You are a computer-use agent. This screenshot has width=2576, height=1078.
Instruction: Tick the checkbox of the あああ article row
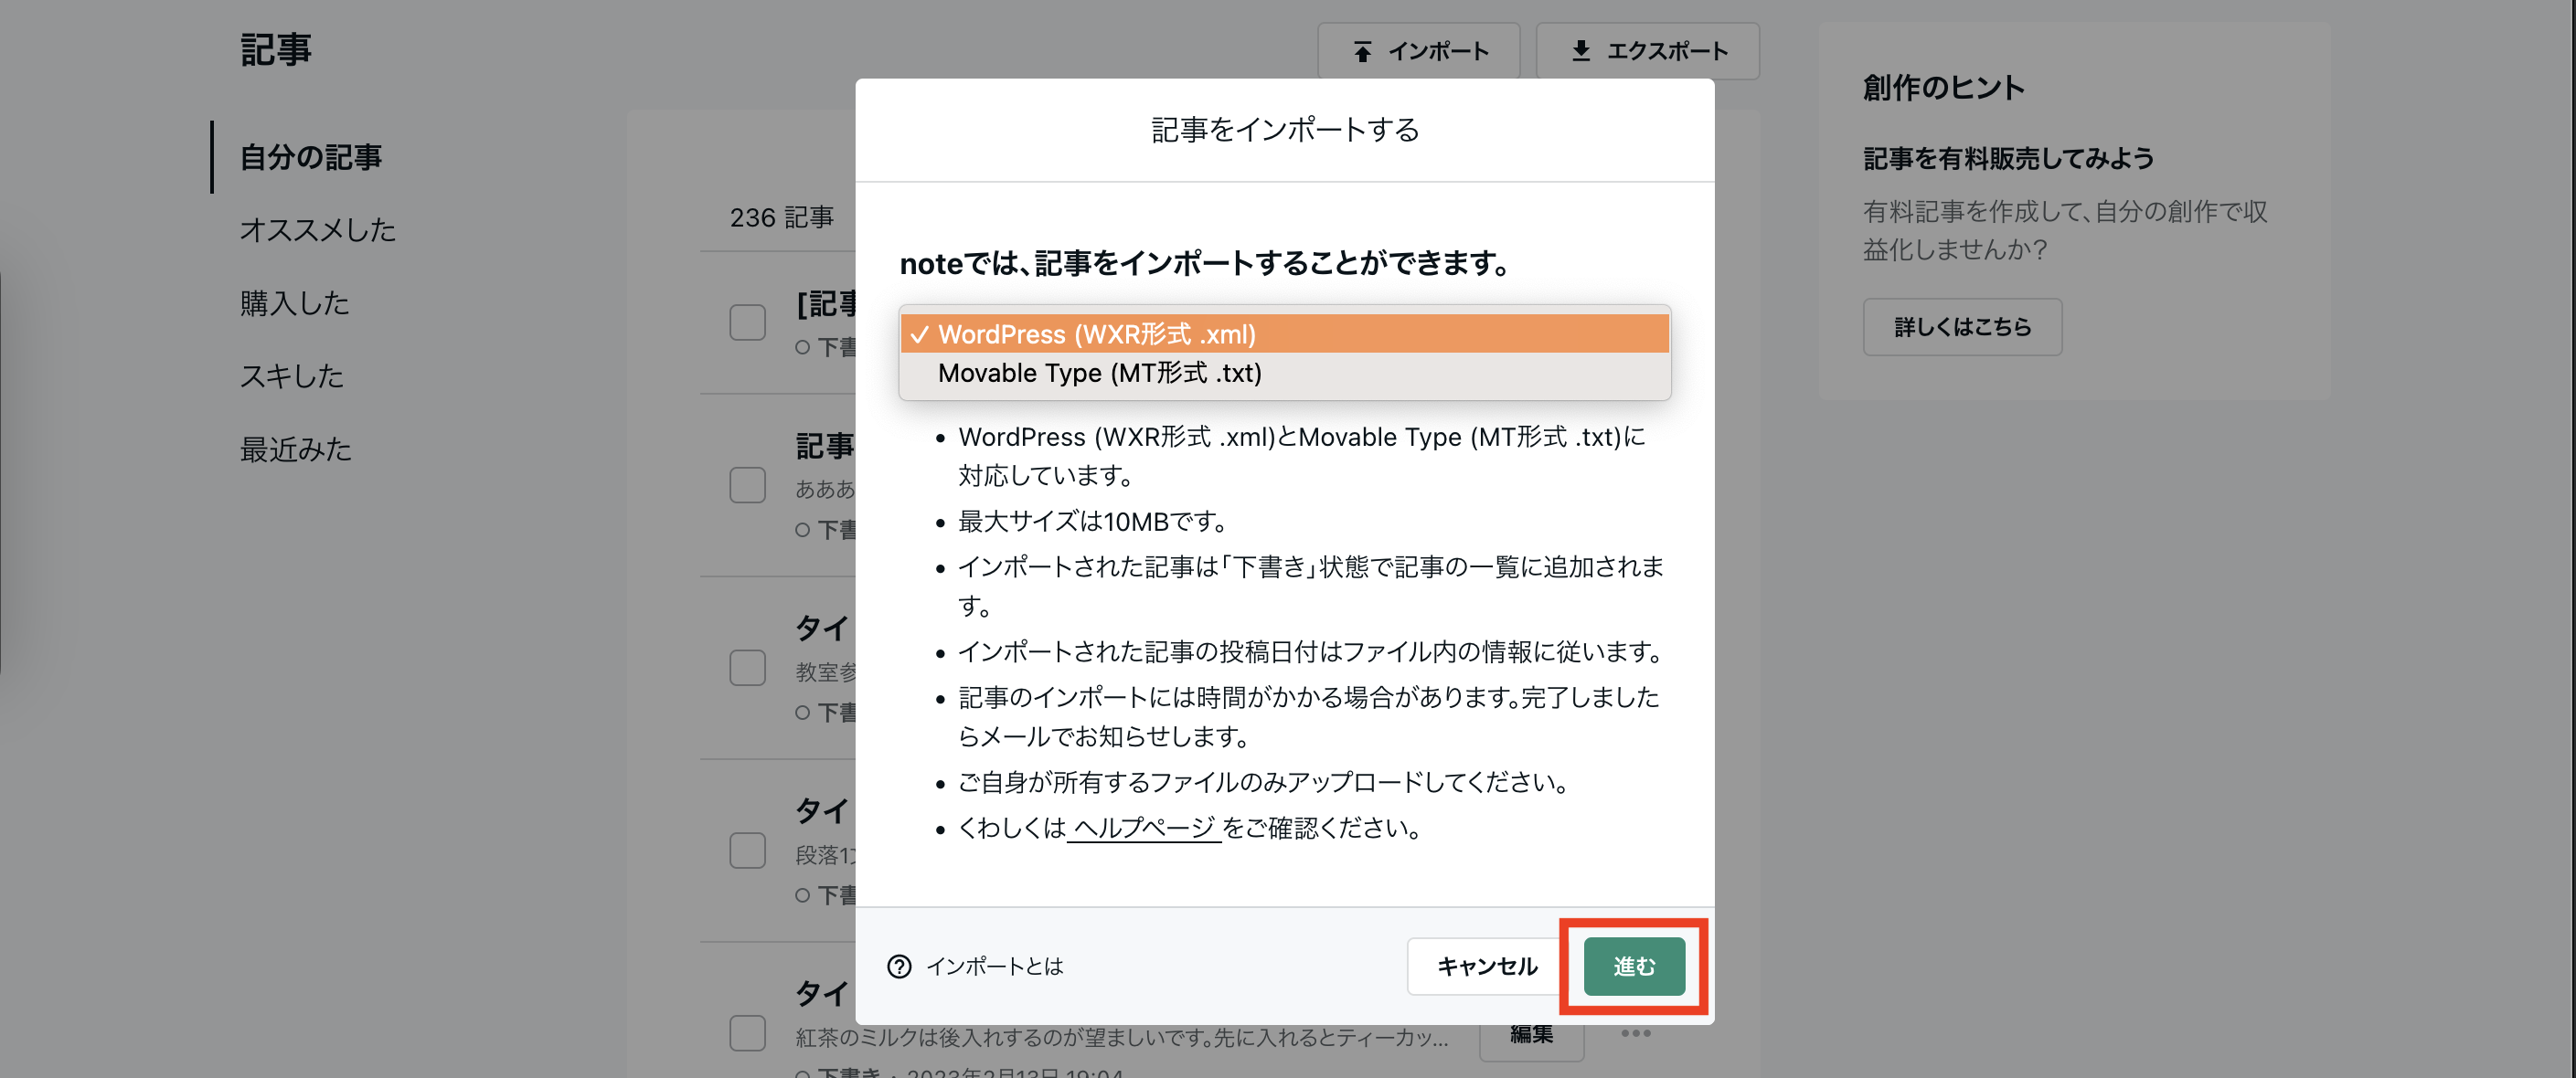pos(747,485)
